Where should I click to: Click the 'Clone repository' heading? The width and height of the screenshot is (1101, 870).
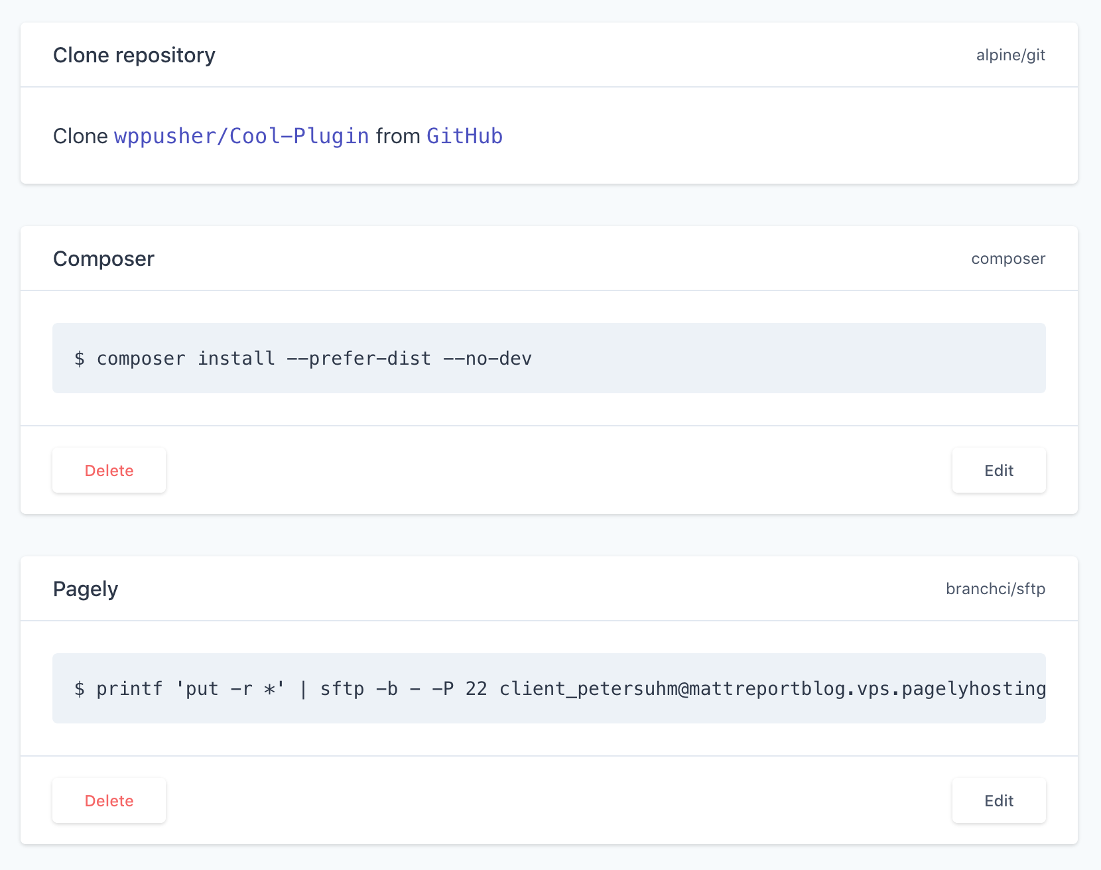coord(134,55)
